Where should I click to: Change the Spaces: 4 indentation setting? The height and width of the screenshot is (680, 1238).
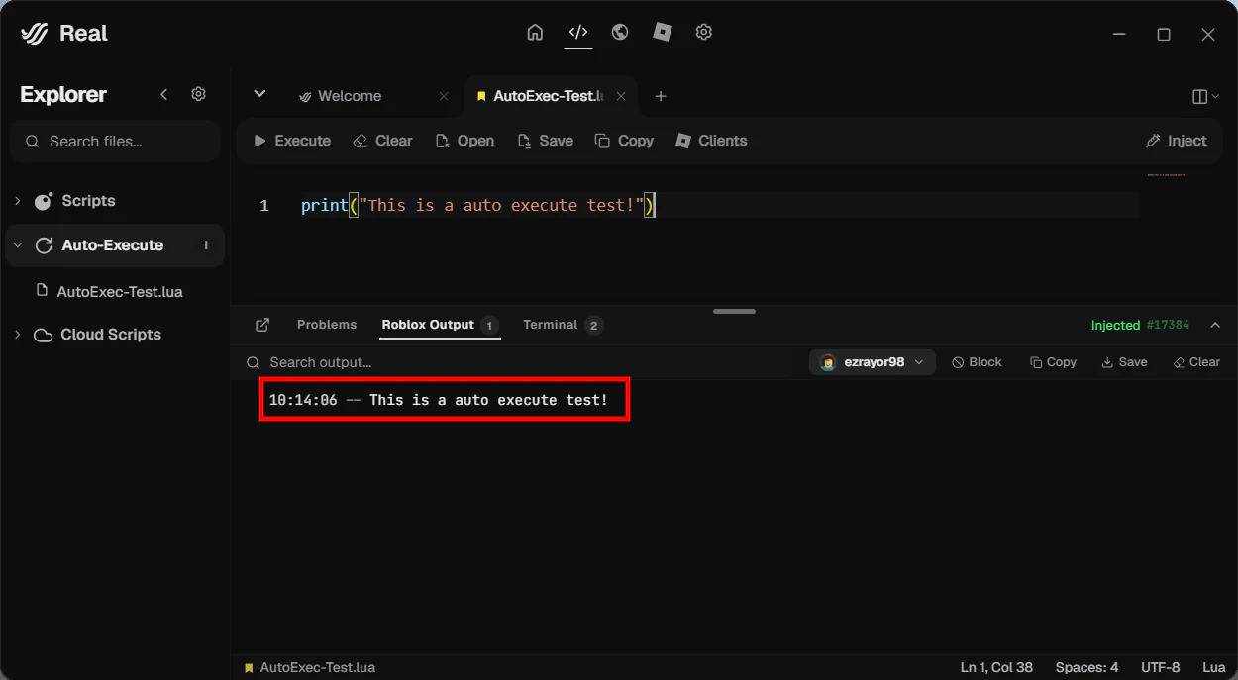click(x=1086, y=667)
